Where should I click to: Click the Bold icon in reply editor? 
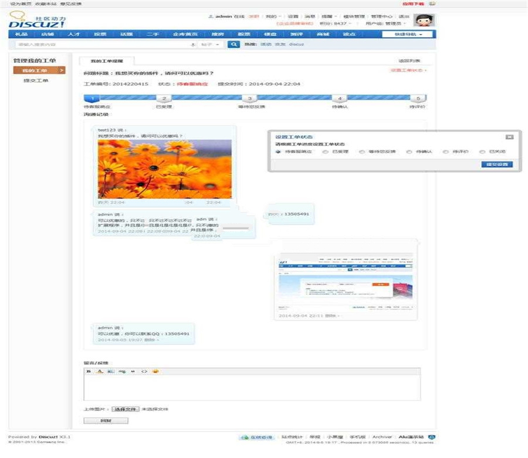pyautogui.click(x=89, y=371)
